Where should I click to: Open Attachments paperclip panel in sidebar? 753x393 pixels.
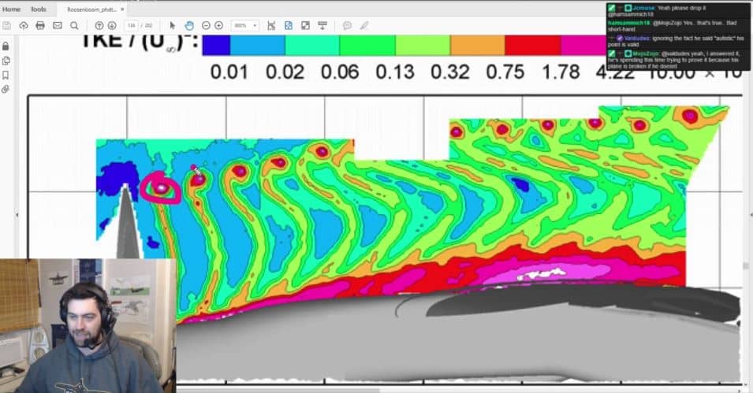point(6,89)
